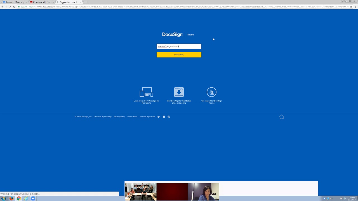Open the Services Agreement footer link
This screenshot has height=201, width=358.
147,117
